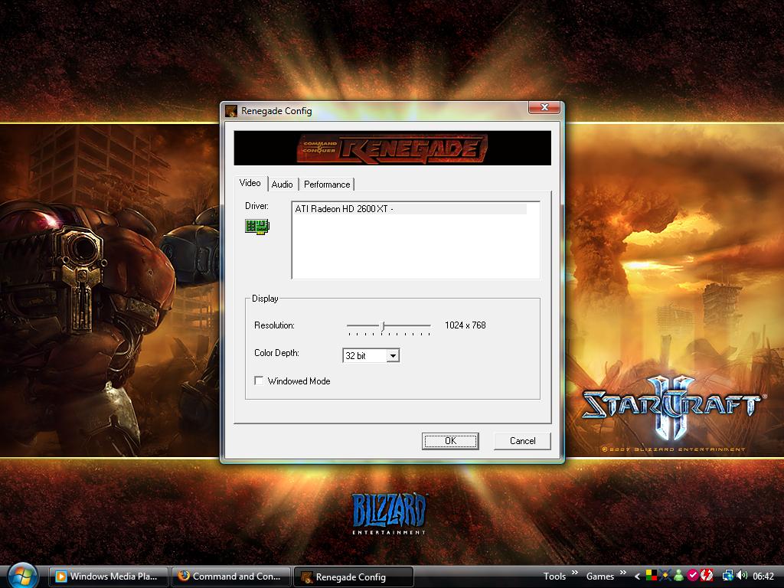Switch to the Audio tab
The image size is (784, 588).
(x=282, y=185)
